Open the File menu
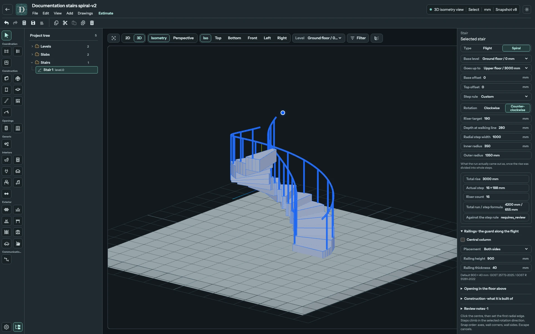The image size is (535, 334). tap(35, 13)
